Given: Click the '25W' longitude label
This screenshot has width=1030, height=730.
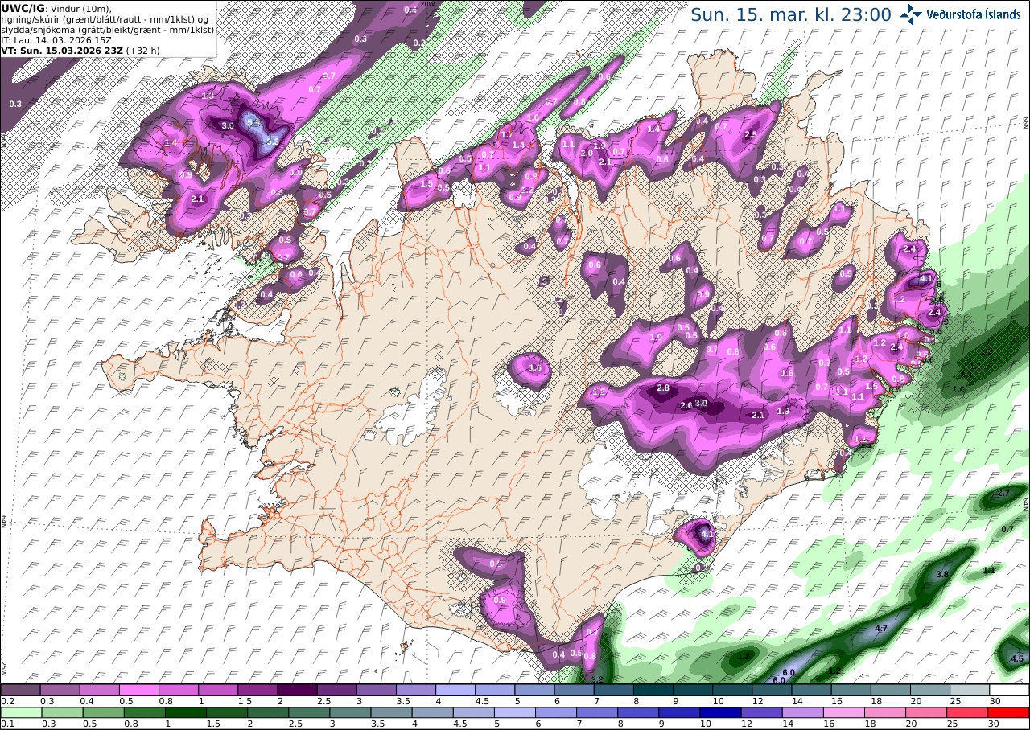Looking at the screenshot, I should 4,669.
